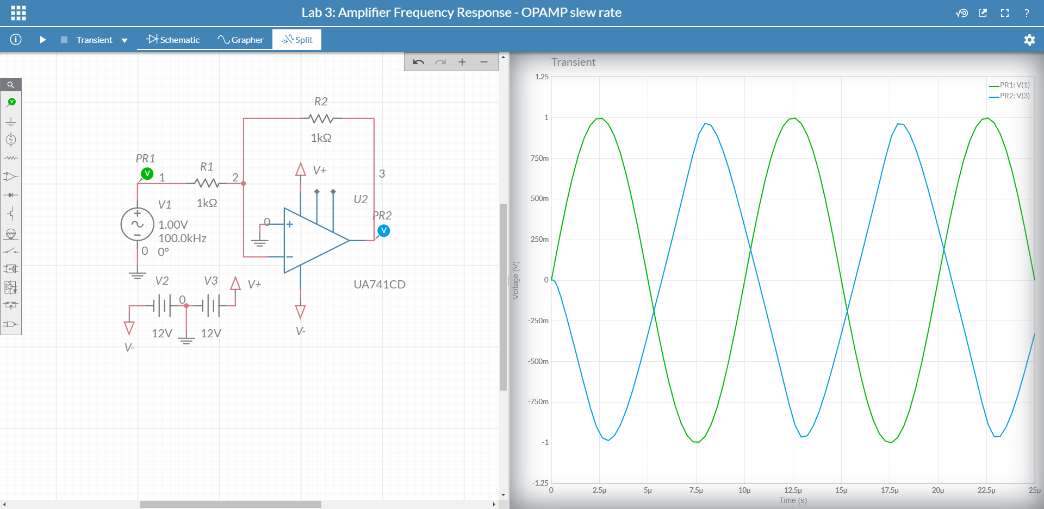
Task: Switch to the Grapher view tab
Action: coord(240,40)
